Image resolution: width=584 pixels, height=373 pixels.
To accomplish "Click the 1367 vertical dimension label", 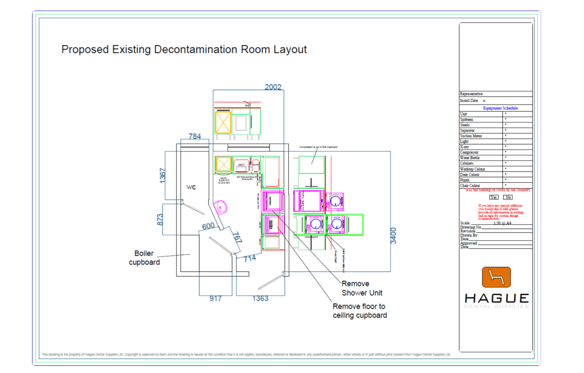I will [x=163, y=176].
